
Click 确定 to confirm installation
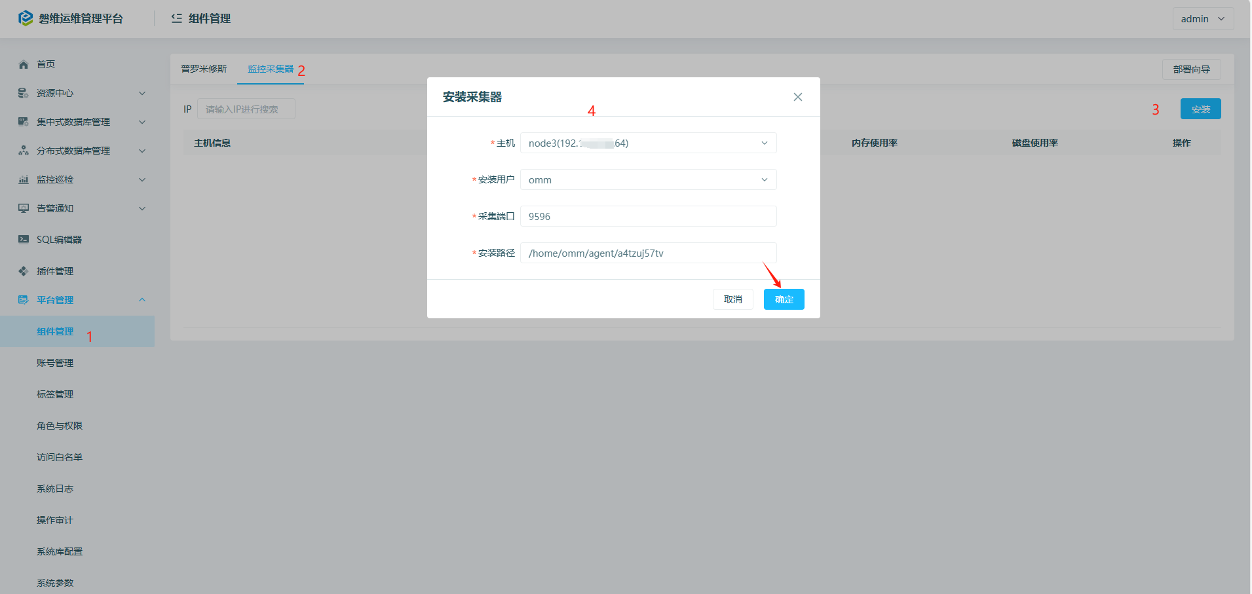pos(784,299)
